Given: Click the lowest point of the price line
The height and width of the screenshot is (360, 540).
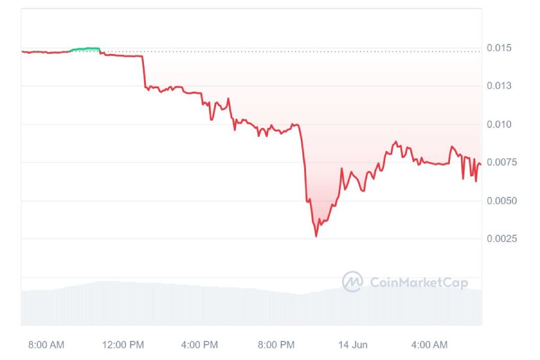Looking at the screenshot, I should point(316,236).
